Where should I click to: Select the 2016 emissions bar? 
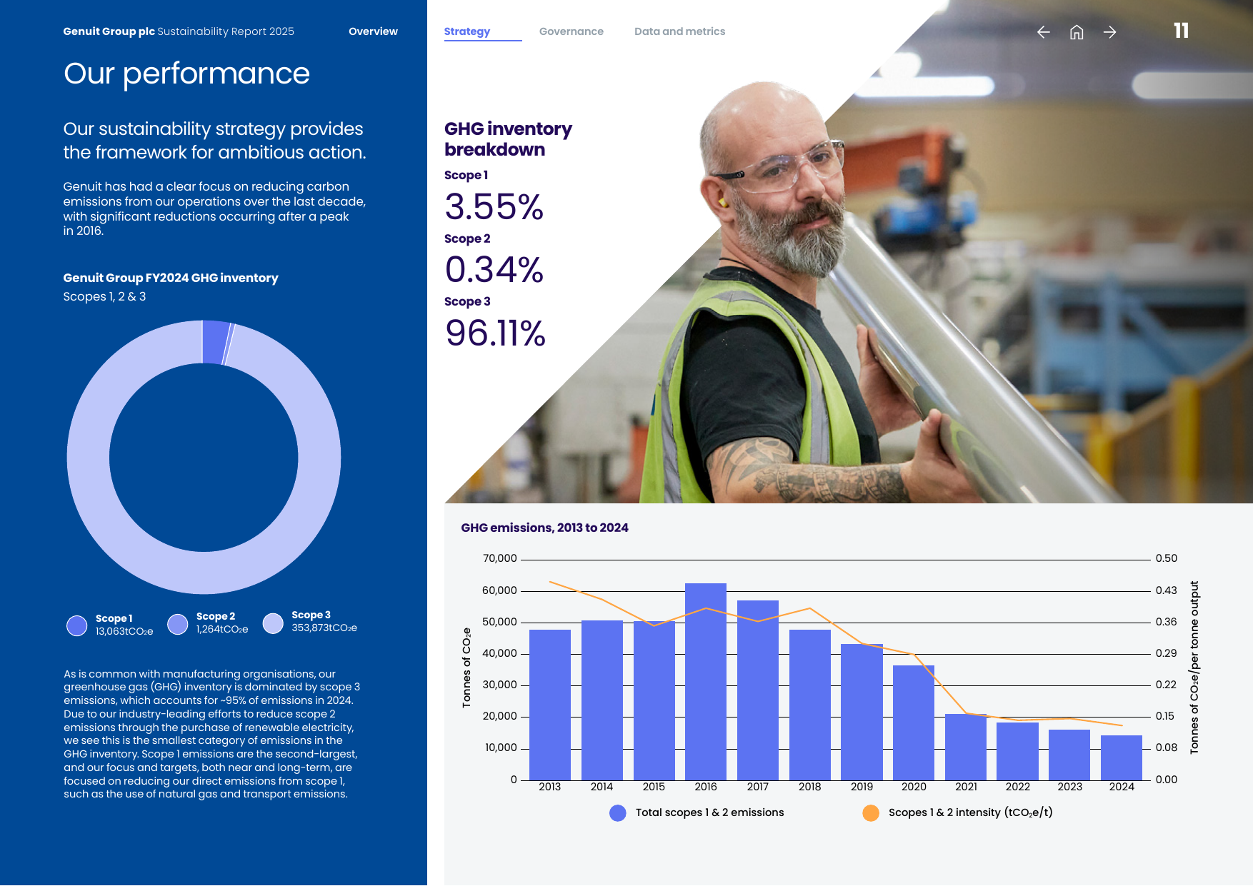click(706, 682)
